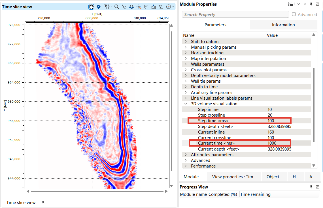Click the horizontal scrollbar under time slice
The height and width of the screenshot is (208, 323).
click(97, 192)
